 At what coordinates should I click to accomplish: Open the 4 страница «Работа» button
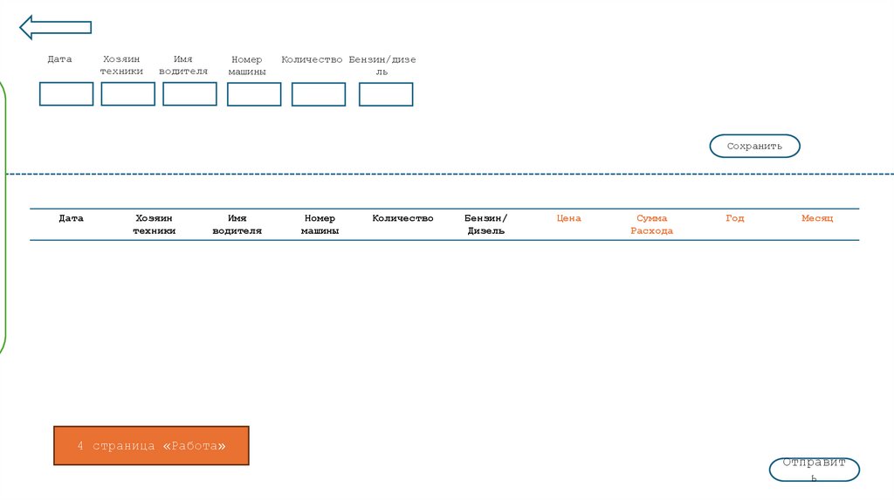[151, 446]
